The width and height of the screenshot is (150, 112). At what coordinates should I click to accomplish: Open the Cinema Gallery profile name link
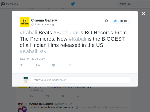point(44,20)
